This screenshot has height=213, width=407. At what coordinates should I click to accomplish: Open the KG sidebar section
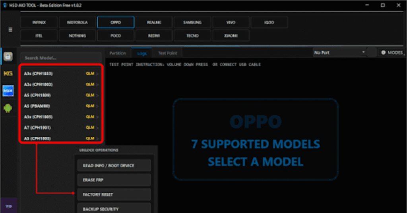[x=8, y=74]
